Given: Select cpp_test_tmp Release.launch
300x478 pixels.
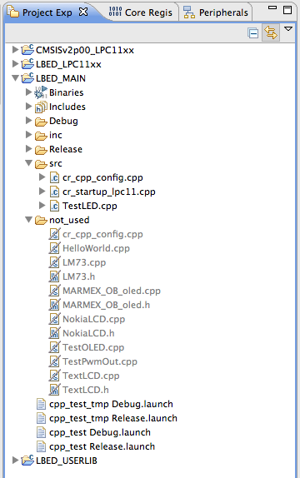Looking at the screenshot, I should tap(113, 418).
